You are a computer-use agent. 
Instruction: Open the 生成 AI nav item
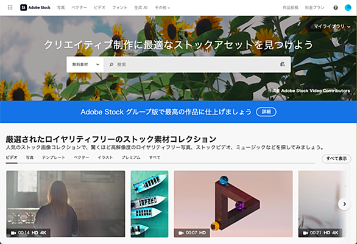pos(141,8)
